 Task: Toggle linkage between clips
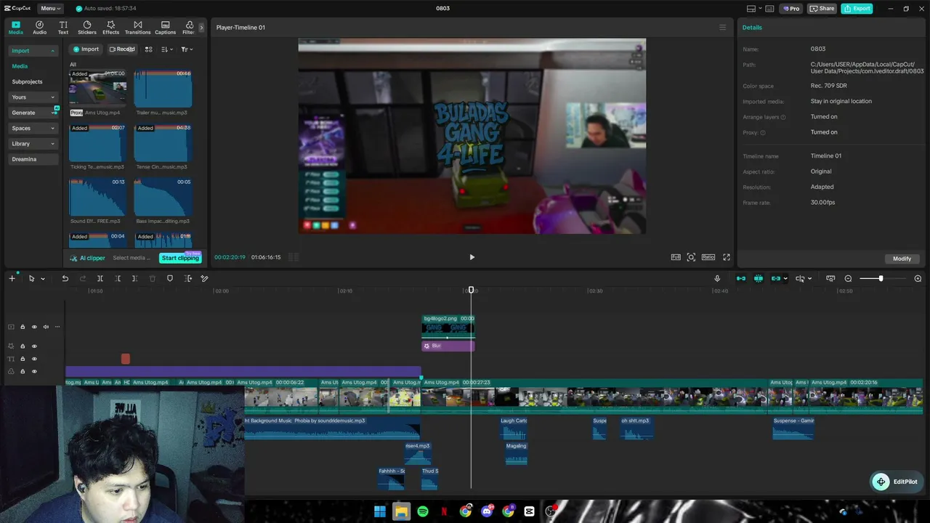click(776, 278)
